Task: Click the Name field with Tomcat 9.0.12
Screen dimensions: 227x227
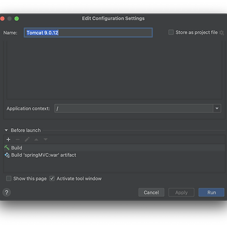Action: coord(89,33)
